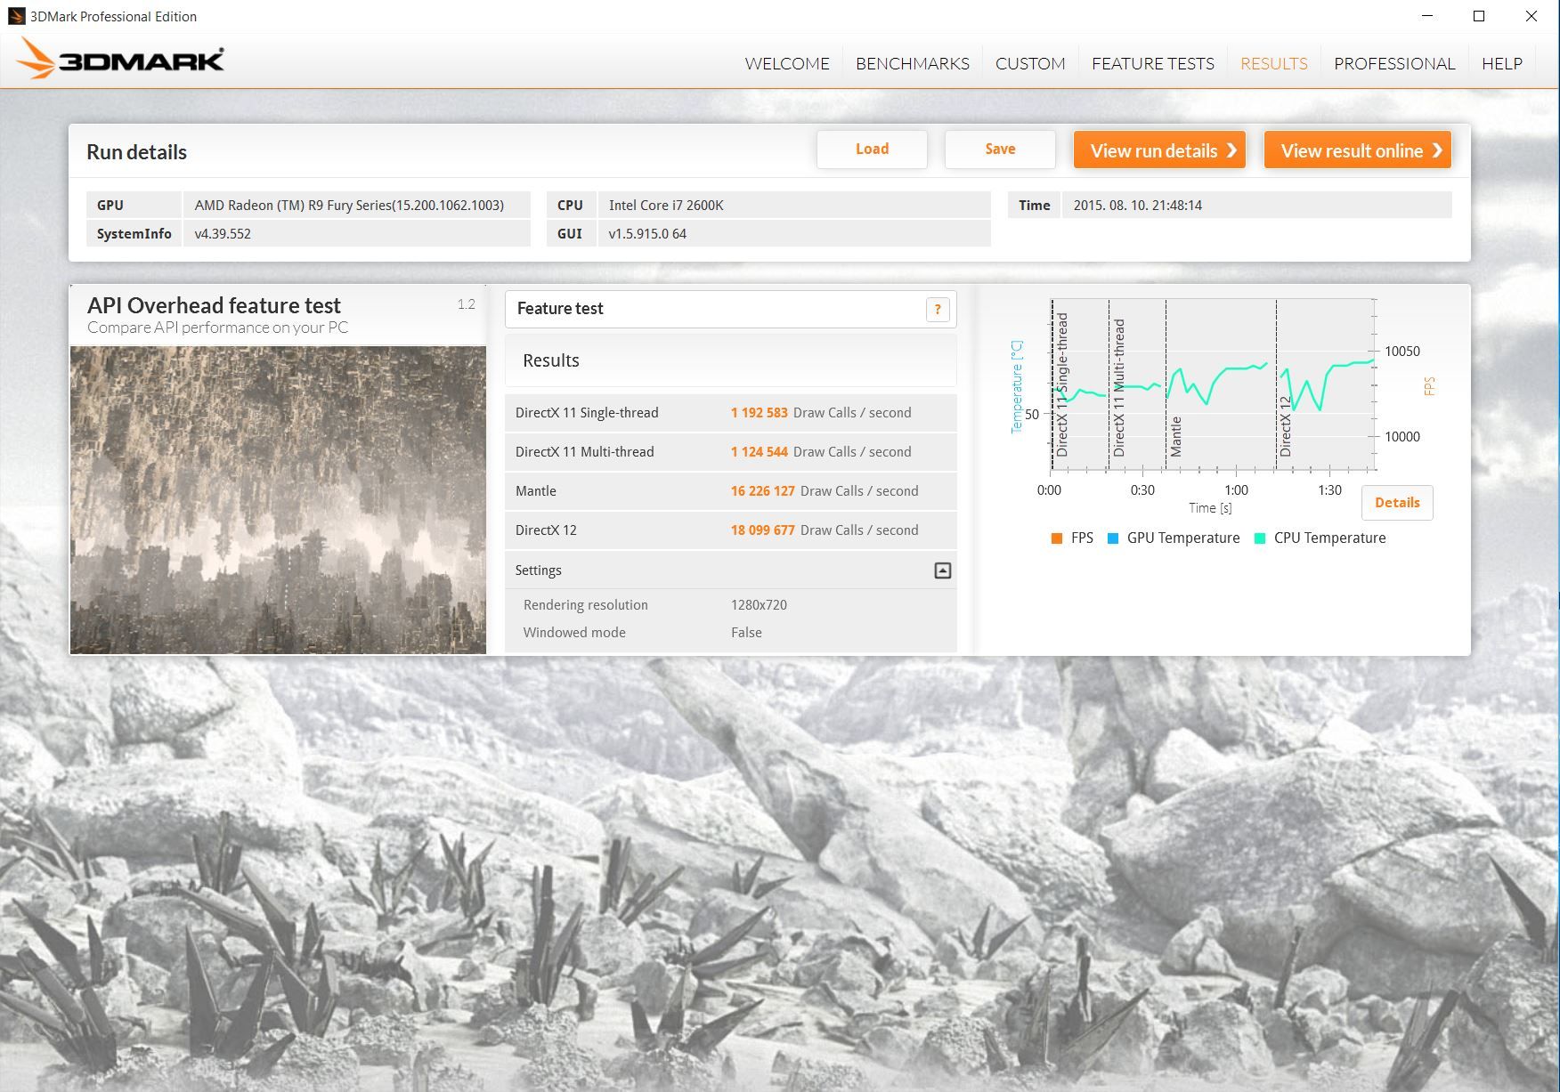Click View run details button
The width and height of the screenshot is (1560, 1092).
tap(1159, 150)
